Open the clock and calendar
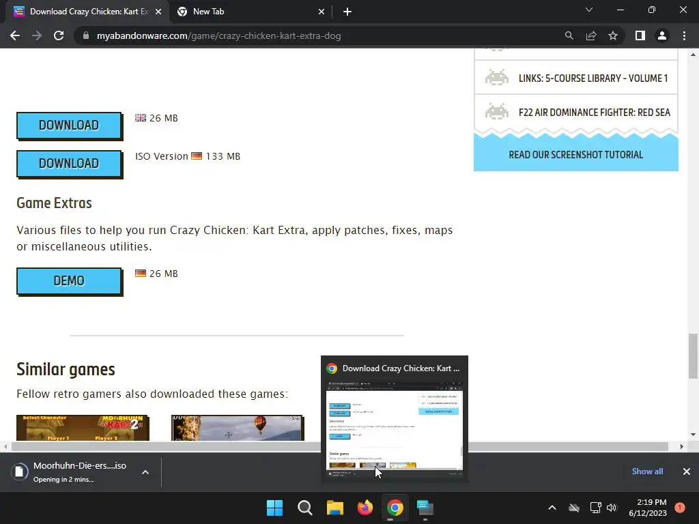Image resolution: width=699 pixels, height=524 pixels. tap(648, 508)
